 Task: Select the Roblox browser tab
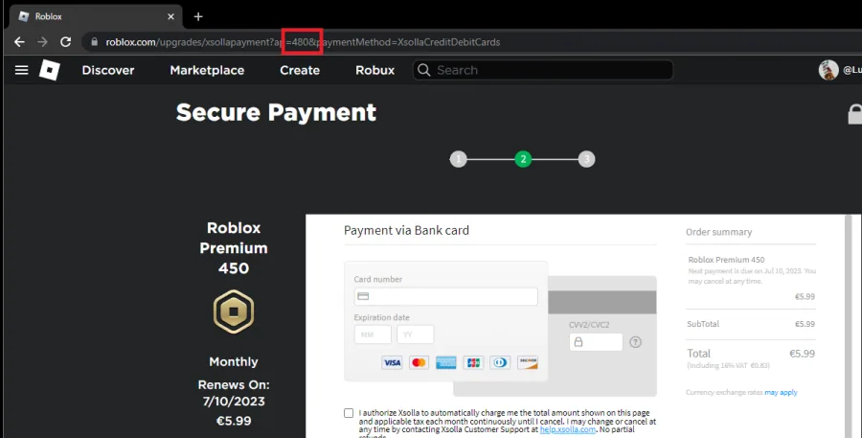point(96,16)
